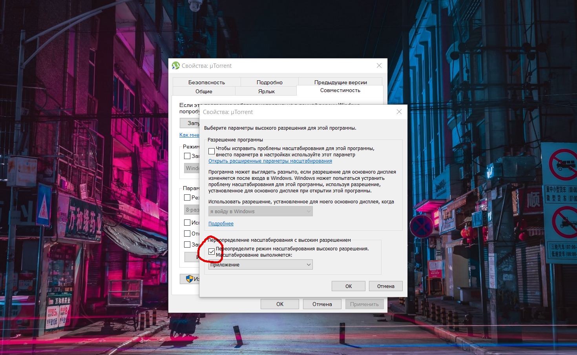Select the Совместимость tab
Image resolution: width=577 pixels, height=355 pixels.
pyautogui.click(x=340, y=90)
